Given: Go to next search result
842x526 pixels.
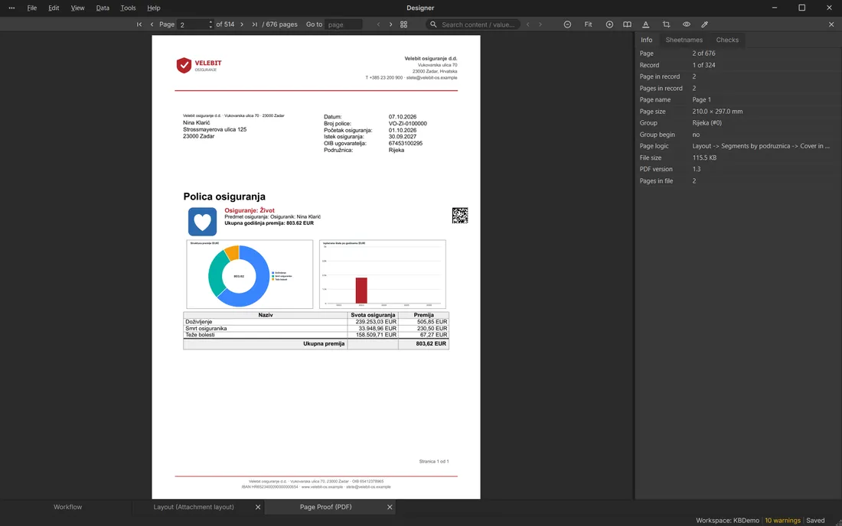Looking at the screenshot, I should pyautogui.click(x=540, y=24).
